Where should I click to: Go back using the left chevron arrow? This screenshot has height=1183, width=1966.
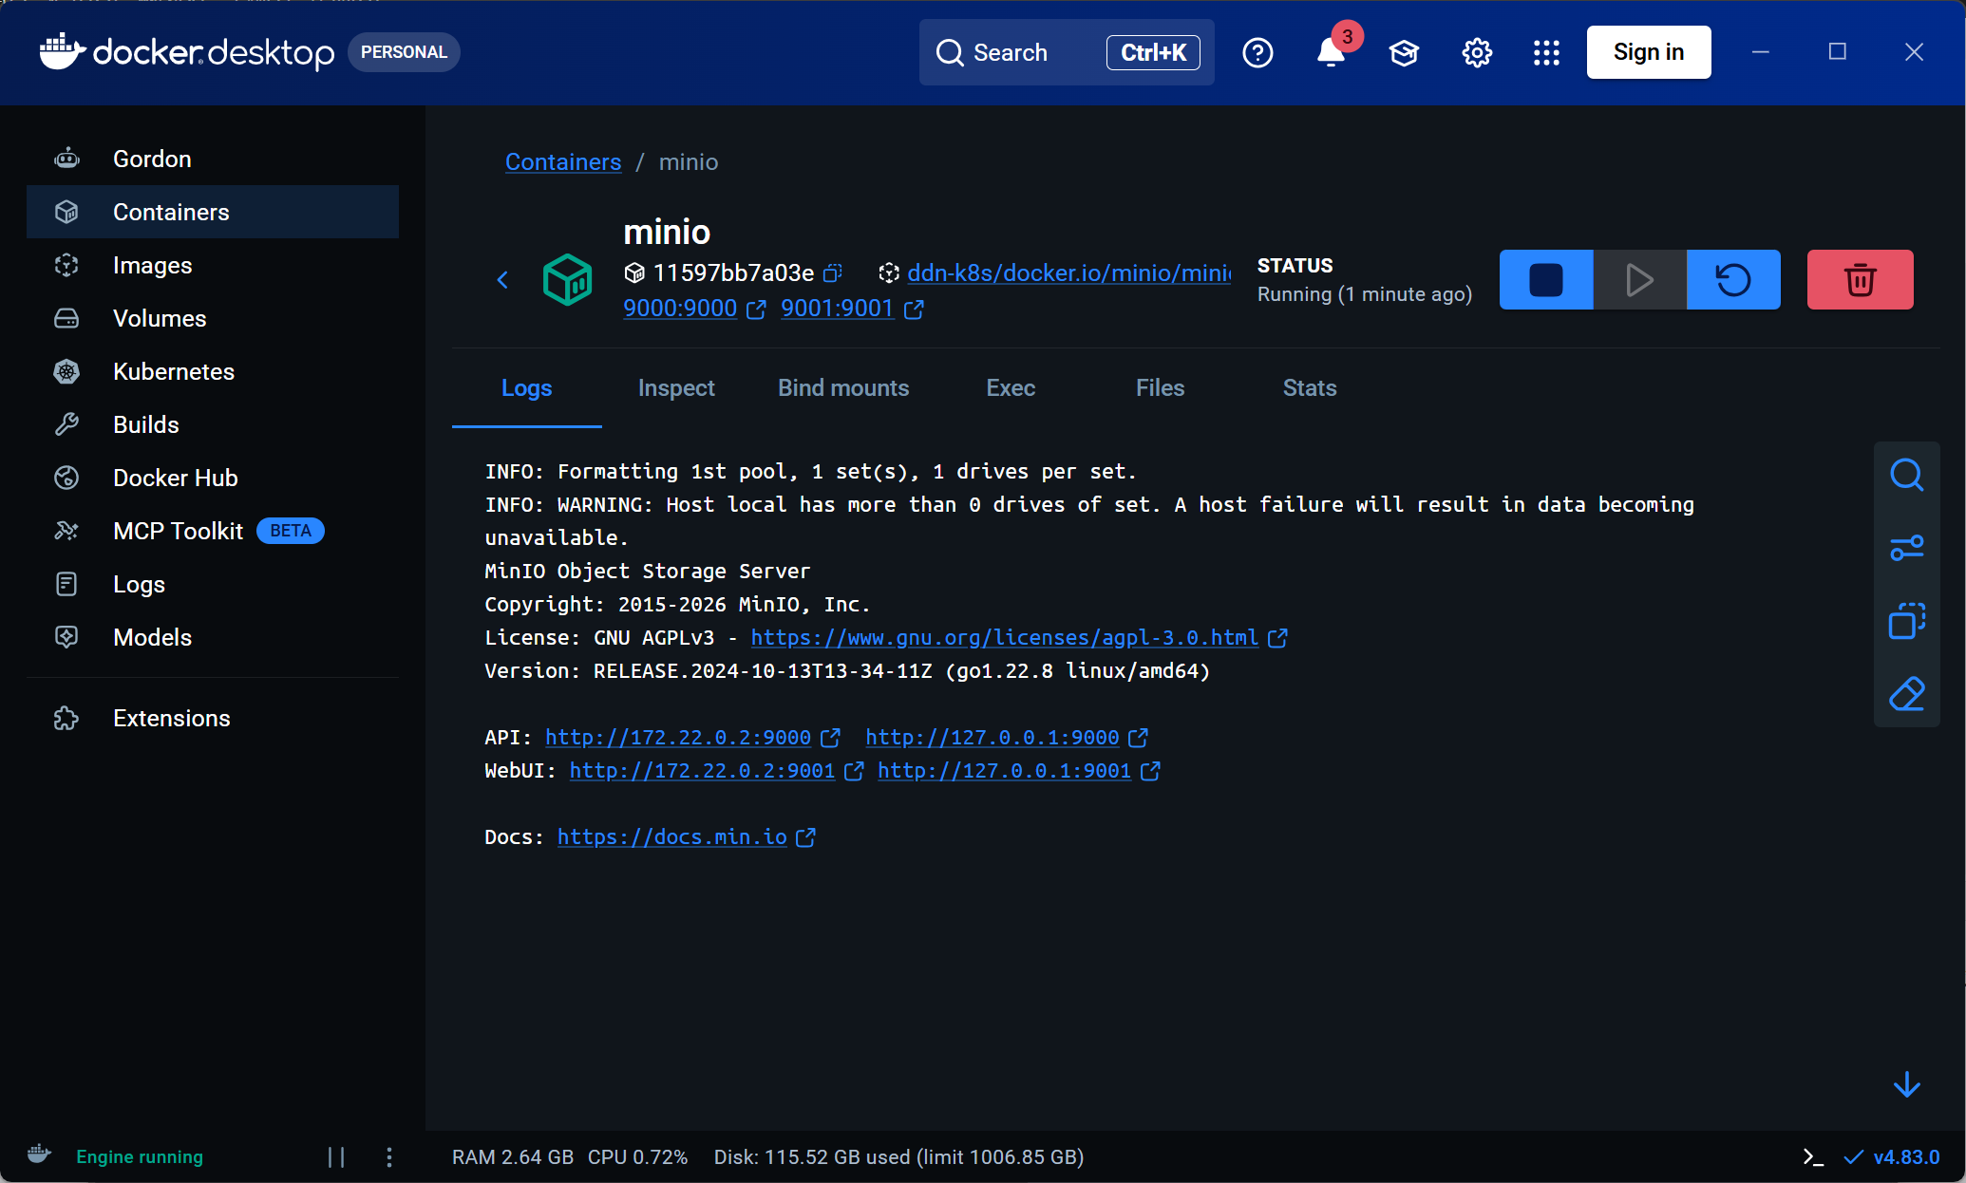[x=503, y=280]
